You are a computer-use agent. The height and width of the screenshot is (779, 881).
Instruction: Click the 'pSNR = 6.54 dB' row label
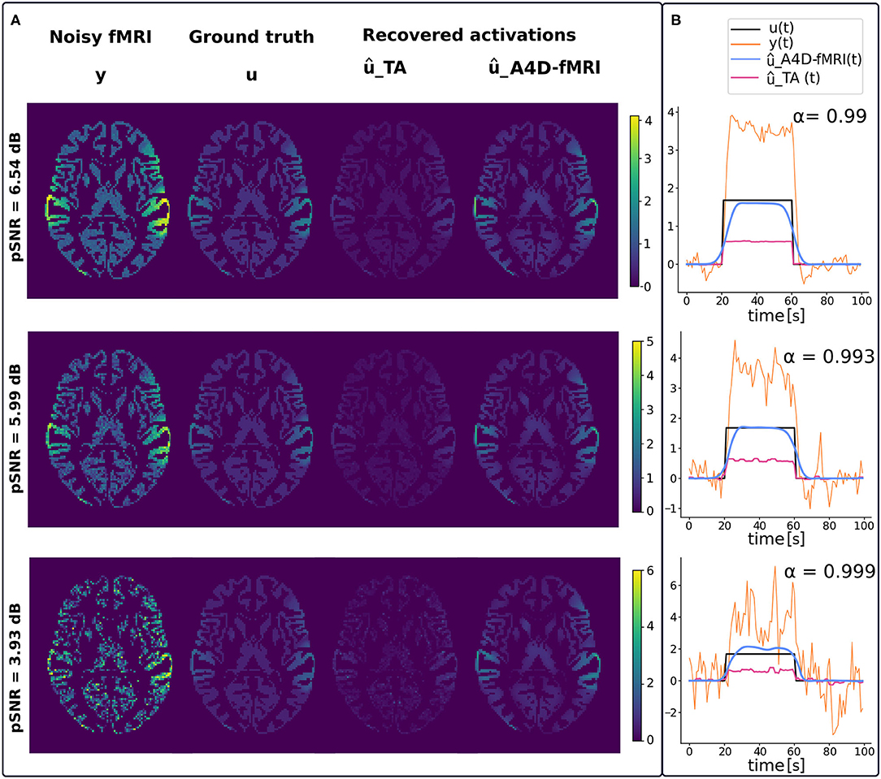(x=15, y=197)
